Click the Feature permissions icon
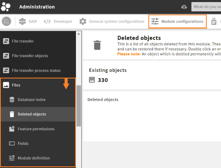 coord(12,129)
